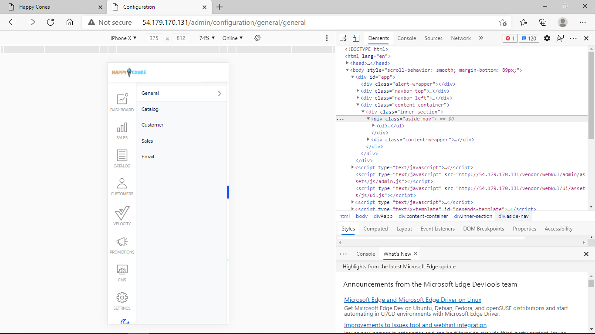The image size is (595, 334).
Task: Close the What's New drawer tab
Action: point(416,254)
